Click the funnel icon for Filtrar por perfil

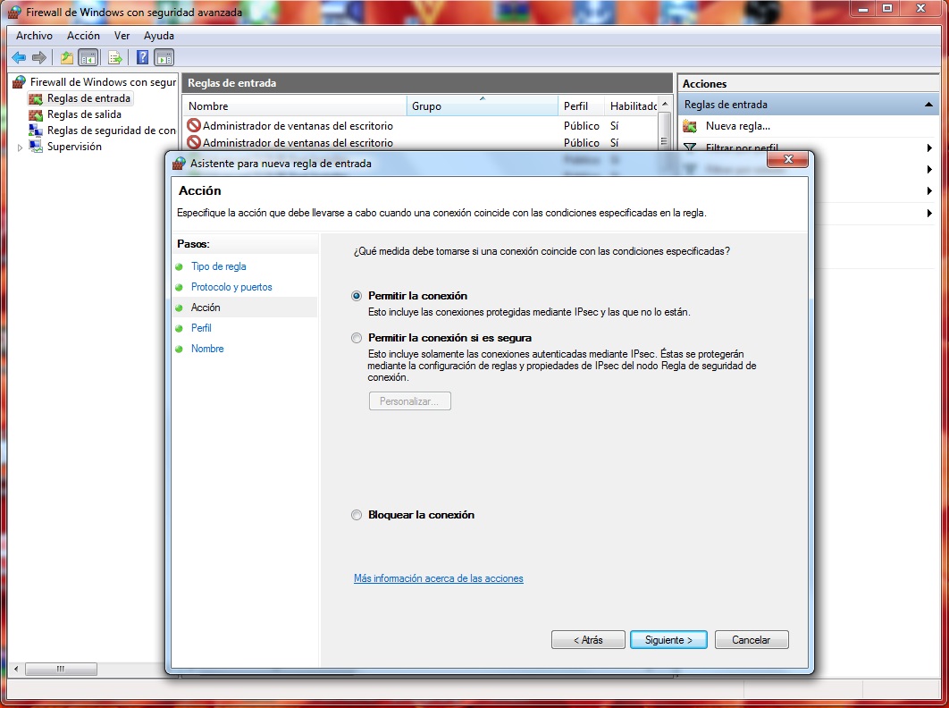(x=689, y=147)
